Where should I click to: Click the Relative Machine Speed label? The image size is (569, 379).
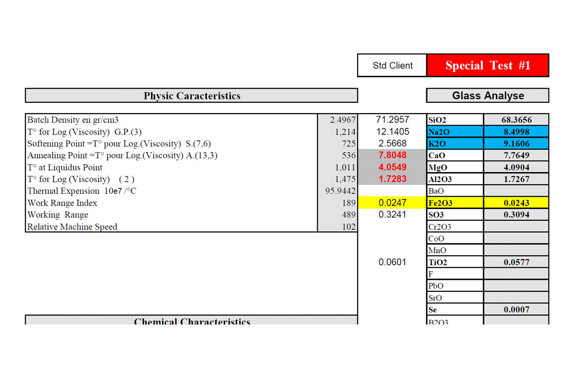point(72,226)
